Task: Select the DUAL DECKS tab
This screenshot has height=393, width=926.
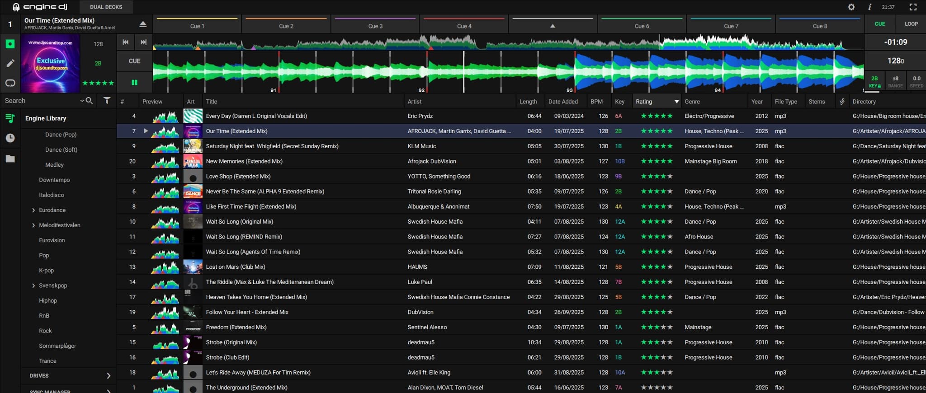Action: 106,7
